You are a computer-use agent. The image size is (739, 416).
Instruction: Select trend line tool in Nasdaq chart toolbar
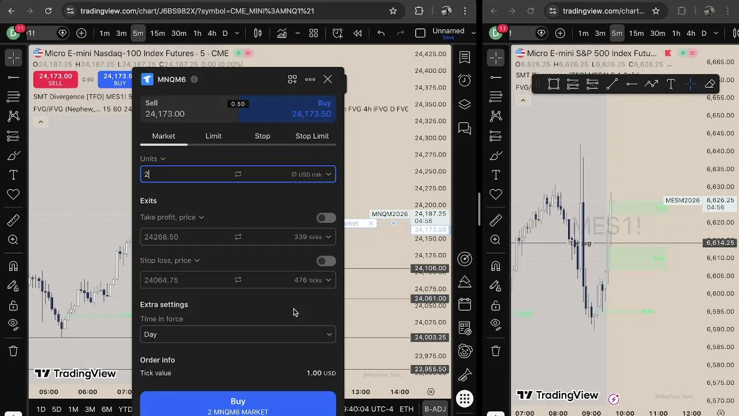point(13,77)
